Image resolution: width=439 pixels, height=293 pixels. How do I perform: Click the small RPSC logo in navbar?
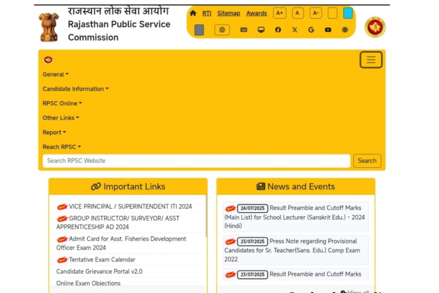pos(48,60)
